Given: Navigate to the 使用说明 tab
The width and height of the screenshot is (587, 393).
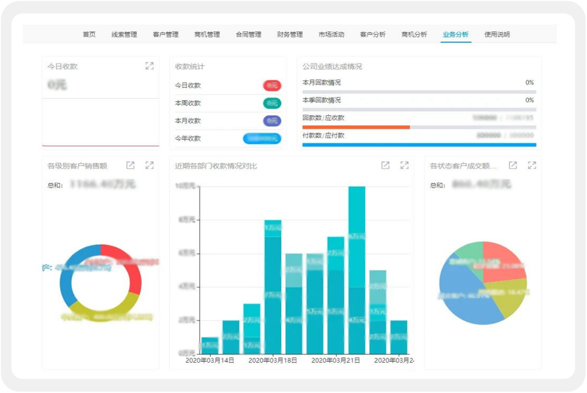Looking at the screenshot, I should [497, 34].
